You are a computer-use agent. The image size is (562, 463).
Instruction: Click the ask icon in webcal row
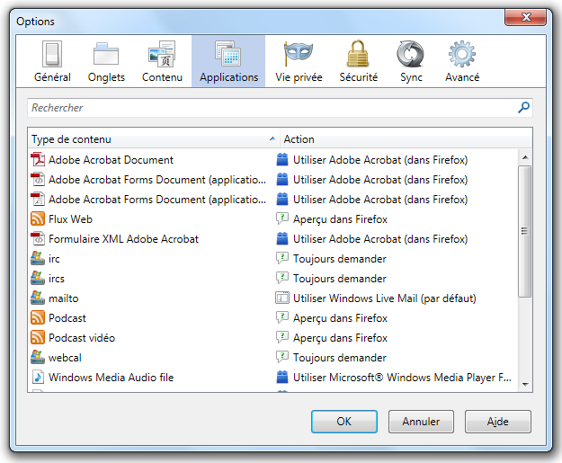tap(282, 357)
